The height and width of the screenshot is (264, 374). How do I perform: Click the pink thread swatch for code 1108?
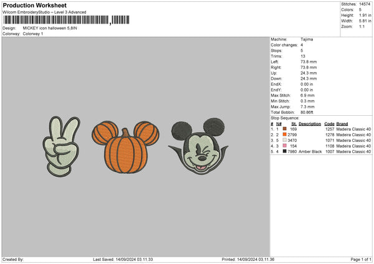285,146
